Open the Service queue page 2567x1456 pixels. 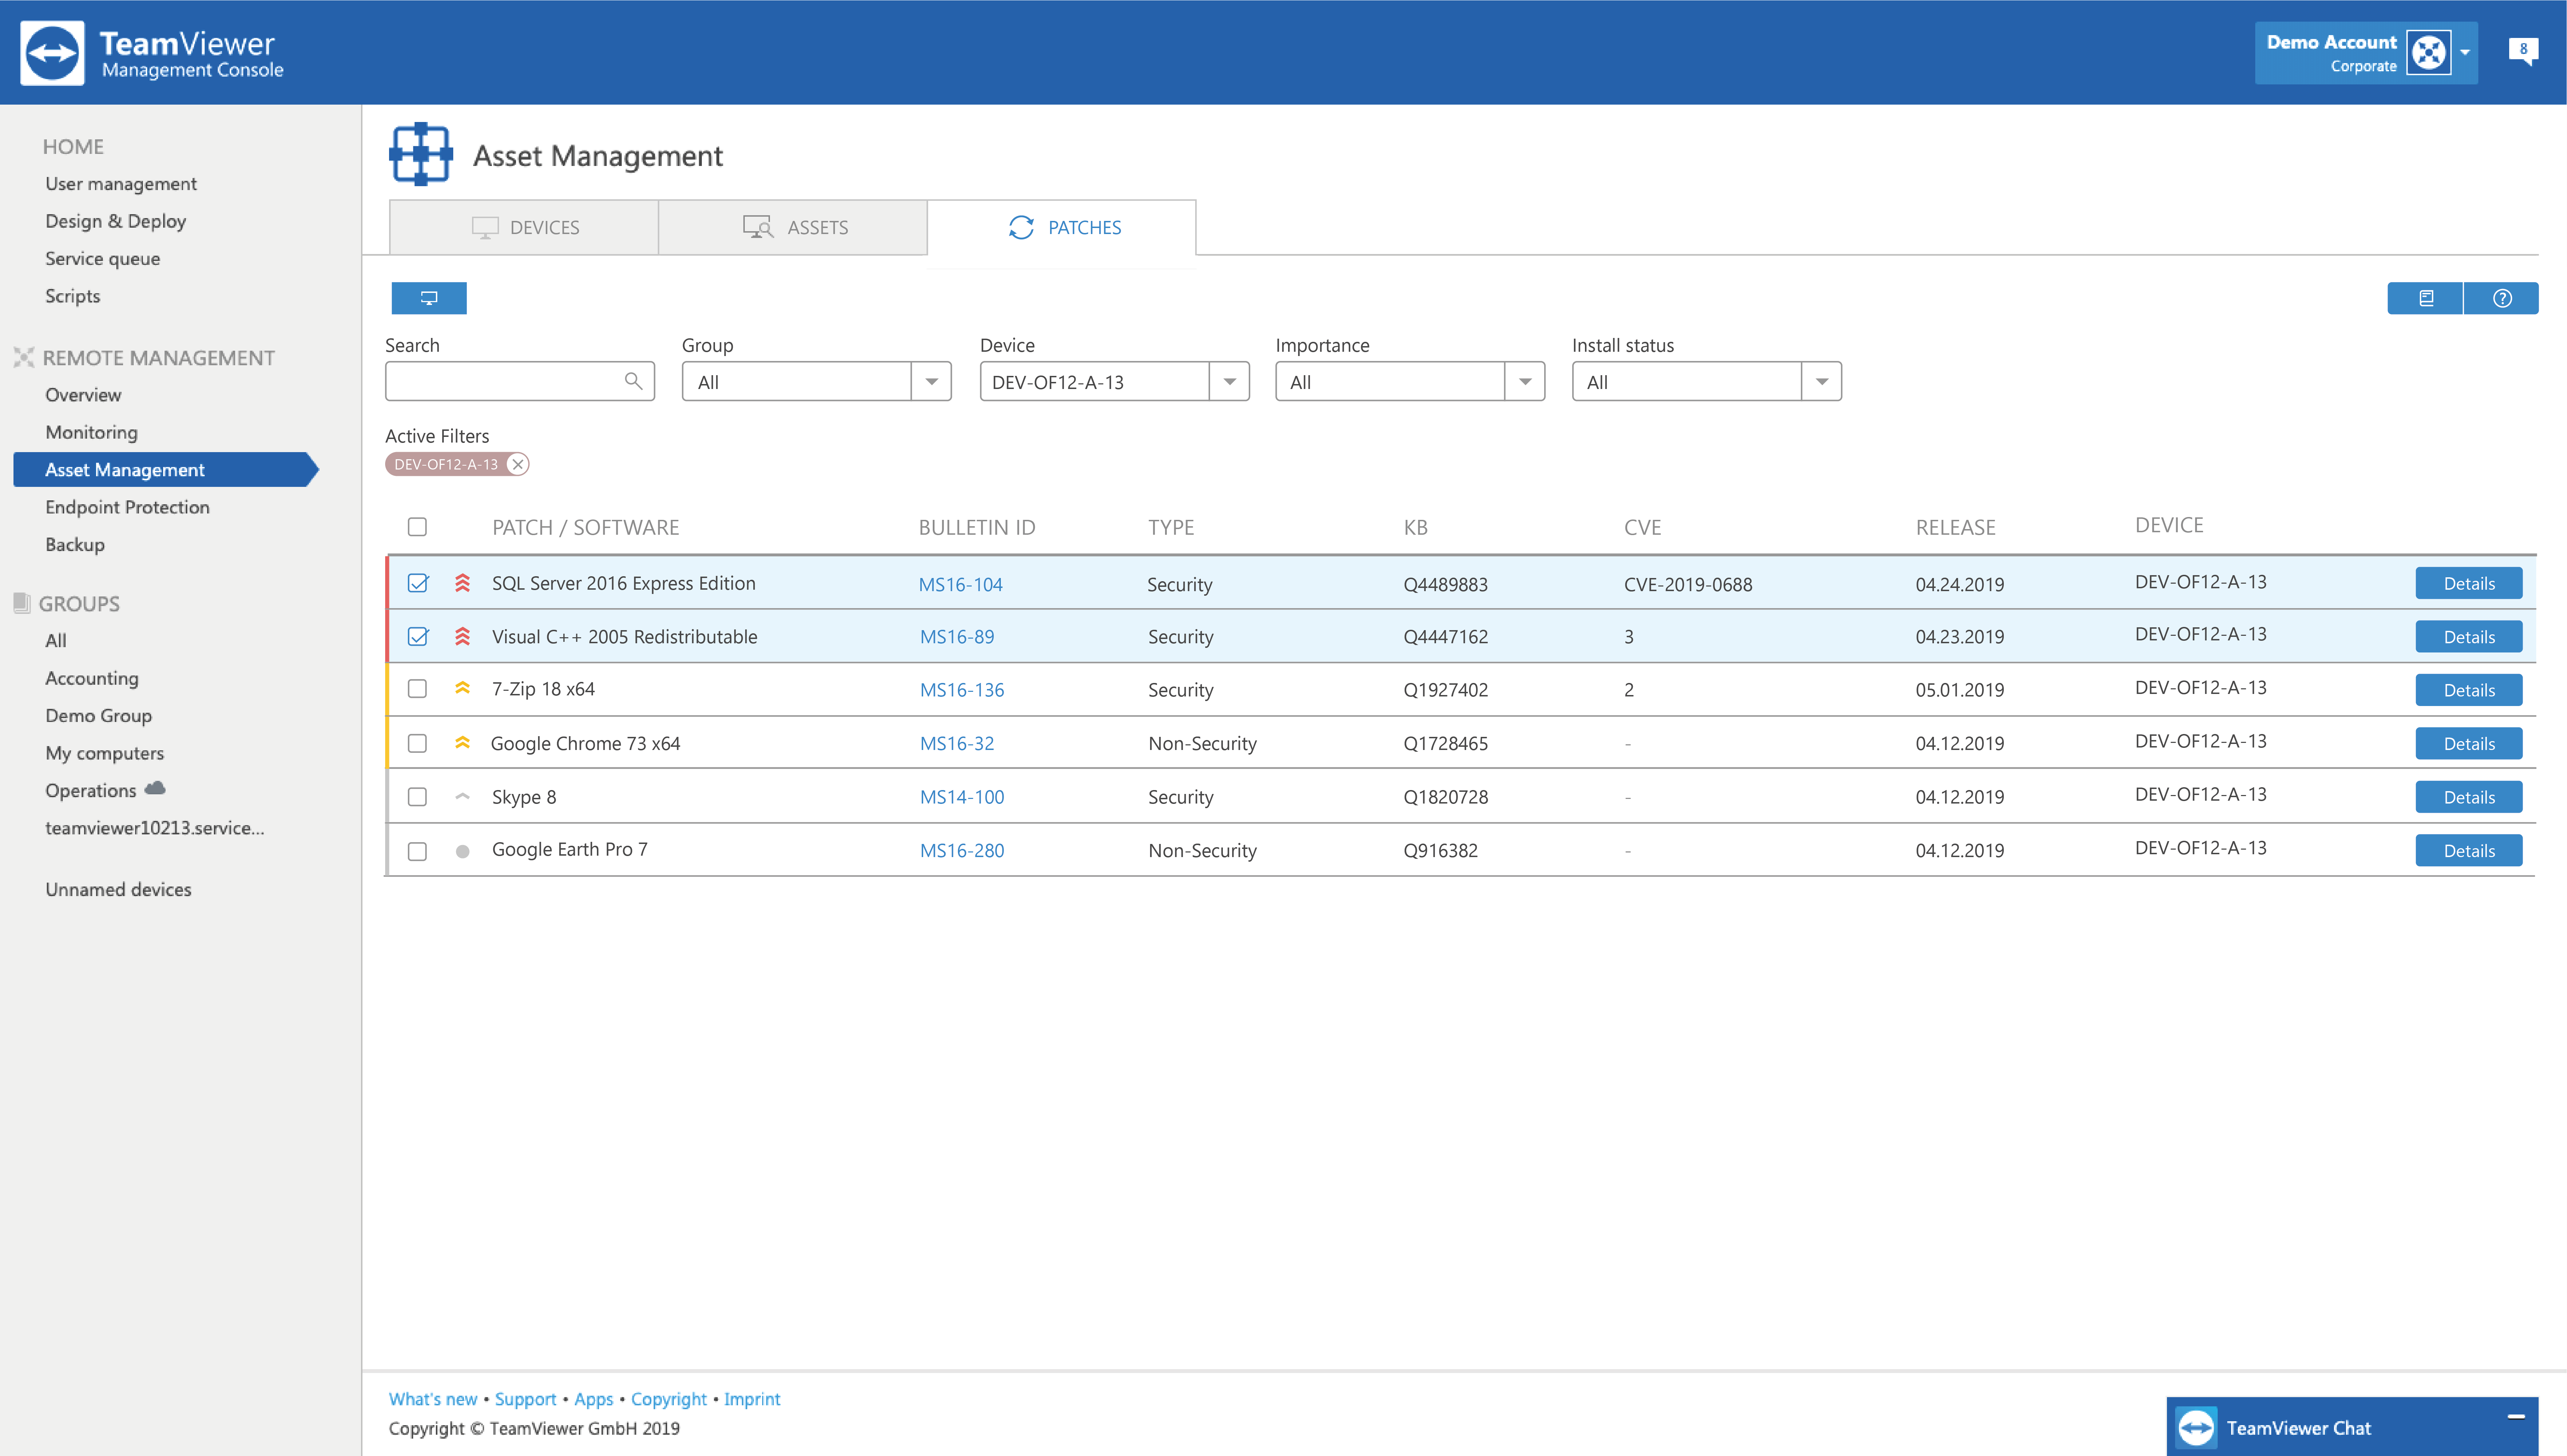coord(102,258)
